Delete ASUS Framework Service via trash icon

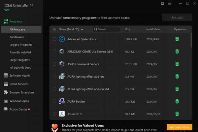[177, 64]
